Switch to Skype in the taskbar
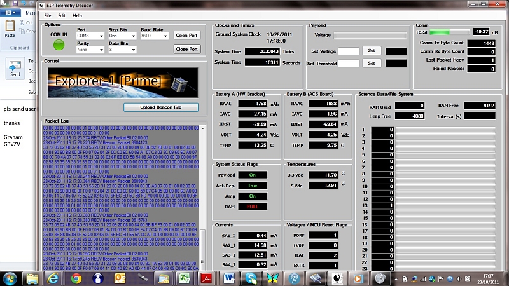 click(x=251, y=278)
